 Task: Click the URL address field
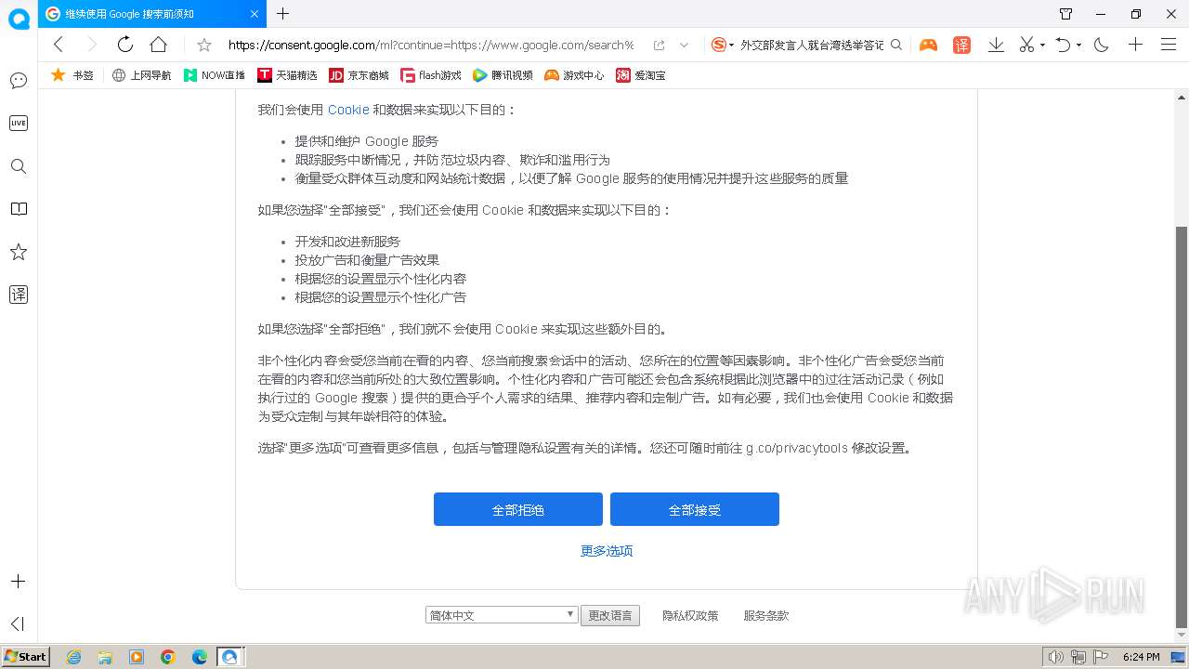point(431,45)
